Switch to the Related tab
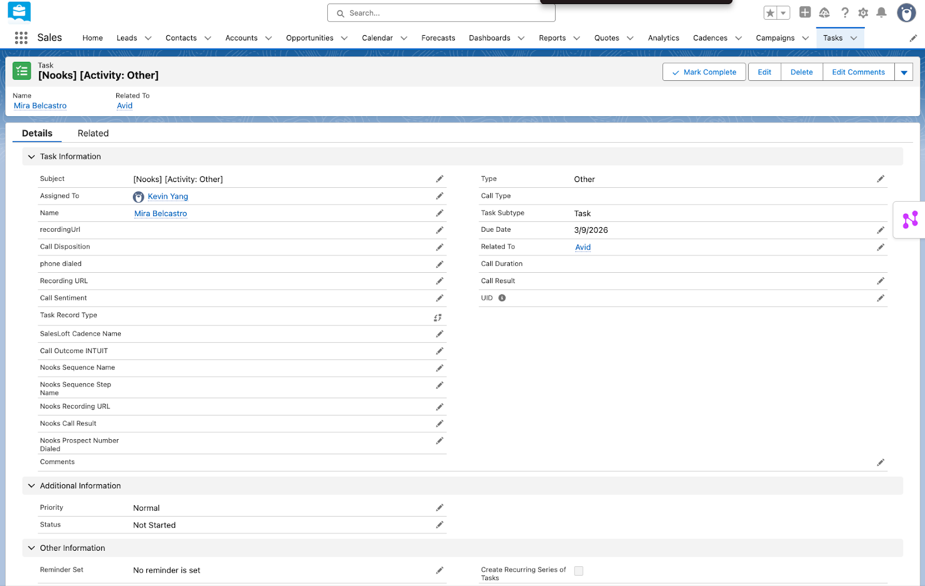Screen dimensions: 925x586 tap(93, 133)
